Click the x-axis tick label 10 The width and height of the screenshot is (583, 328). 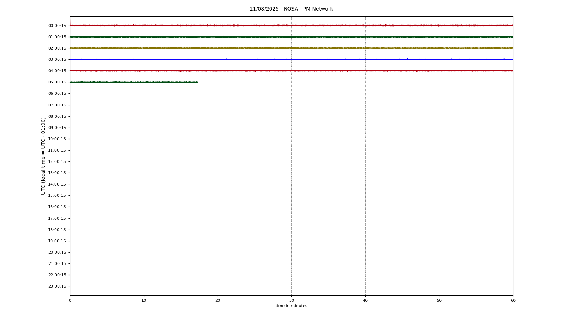(144, 301)
